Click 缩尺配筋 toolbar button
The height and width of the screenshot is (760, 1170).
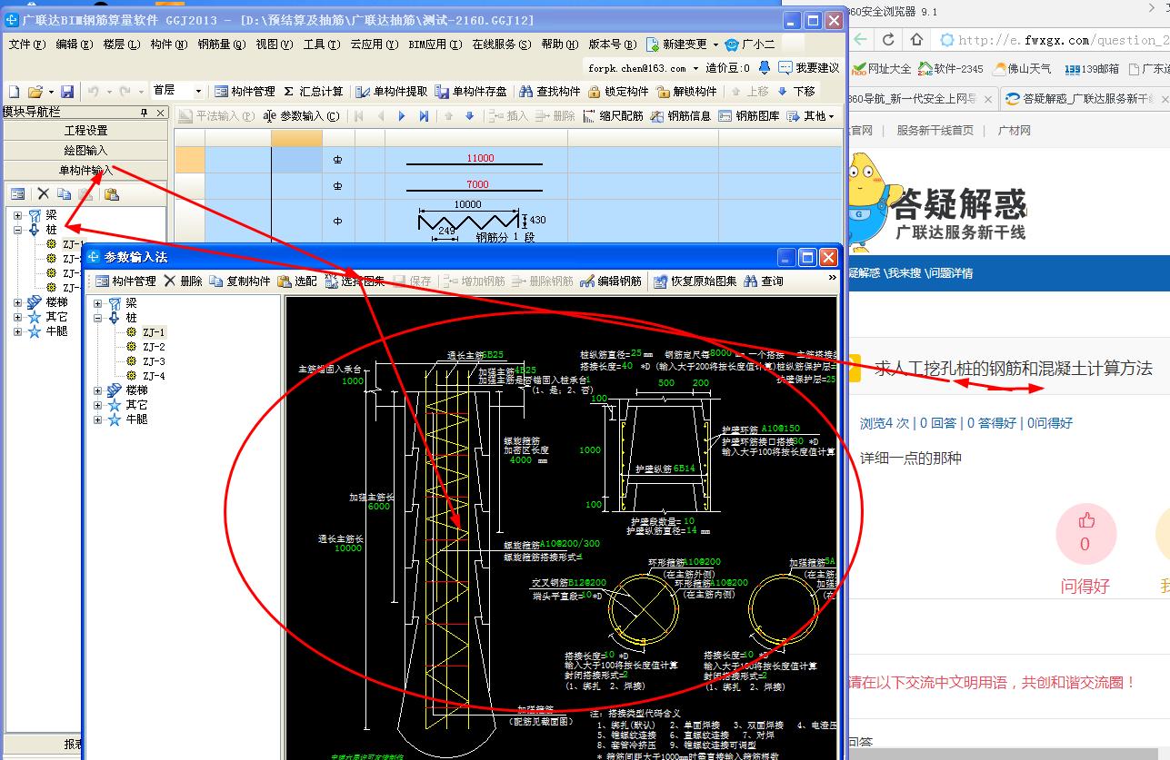click(614, 116)
